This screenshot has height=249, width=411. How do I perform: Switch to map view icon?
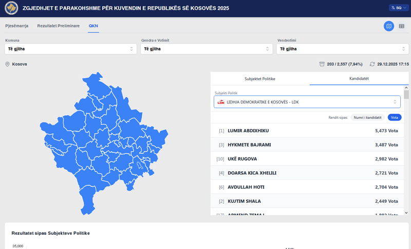click(x=389, y=26)
